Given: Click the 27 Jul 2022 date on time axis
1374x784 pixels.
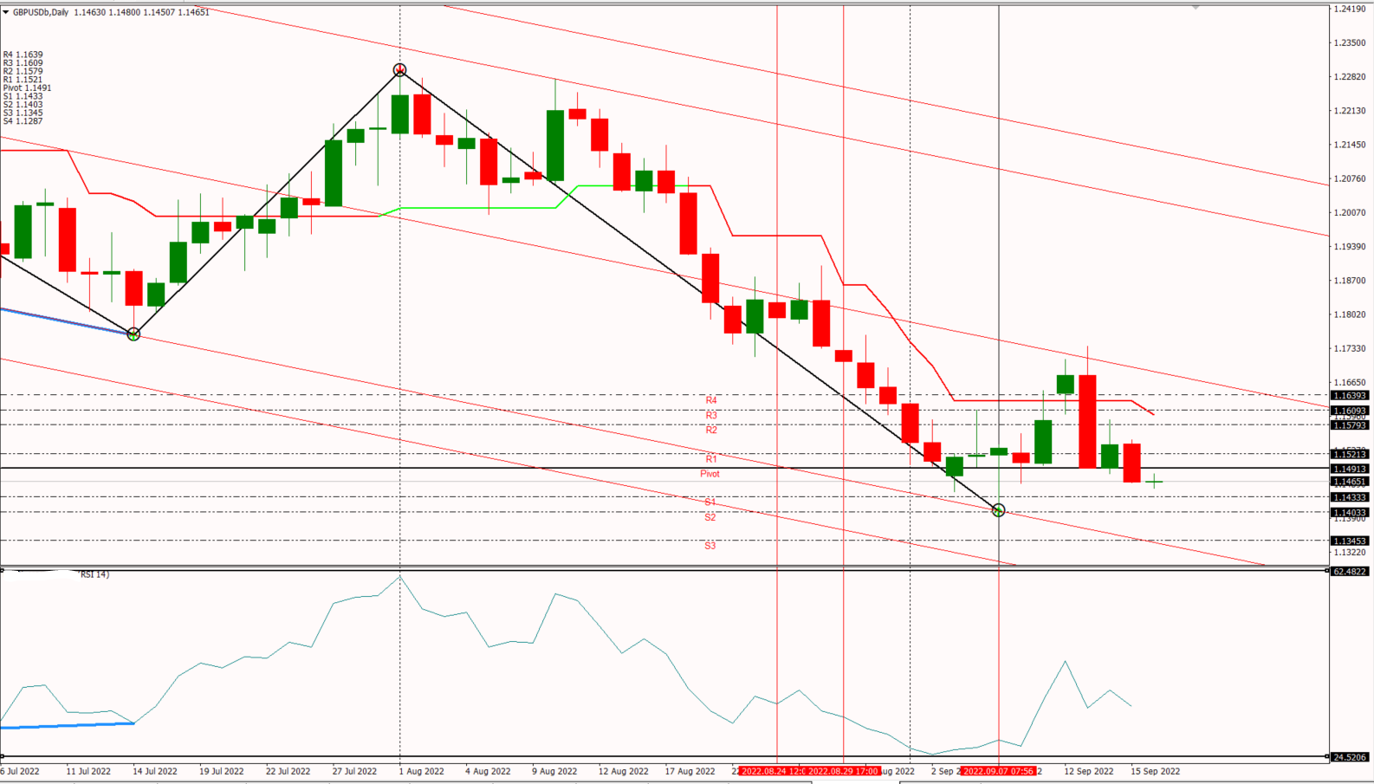Looking at the screenshot, I should click(354, 771).
